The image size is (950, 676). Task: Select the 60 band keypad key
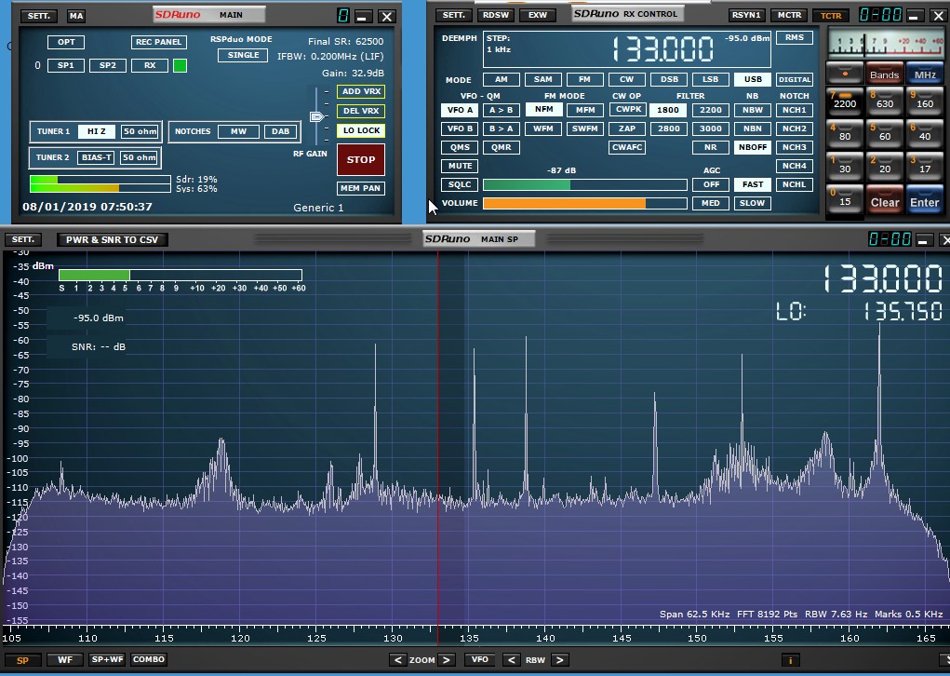coord(885,133)
